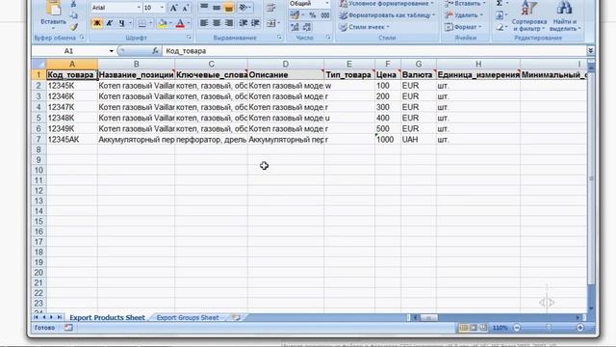Viewport: 616px width, 347px height.
Task: Click the Accounting Number Format icon
Action: click(295, 15)
